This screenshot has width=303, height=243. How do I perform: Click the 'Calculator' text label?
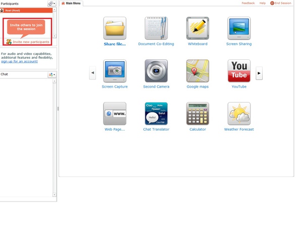click(x=197, y=129)
